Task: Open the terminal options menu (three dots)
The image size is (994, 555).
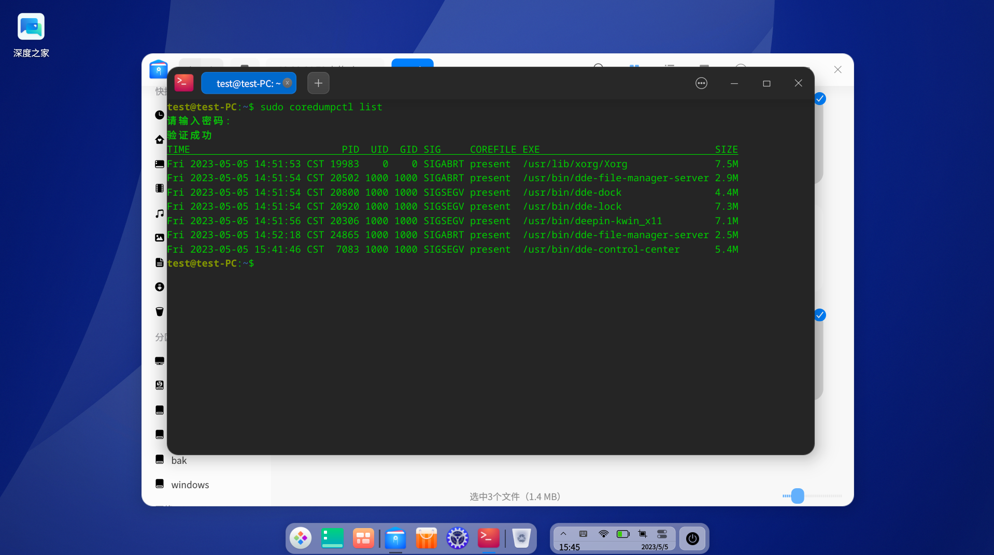Action: [x=701, y=83]
